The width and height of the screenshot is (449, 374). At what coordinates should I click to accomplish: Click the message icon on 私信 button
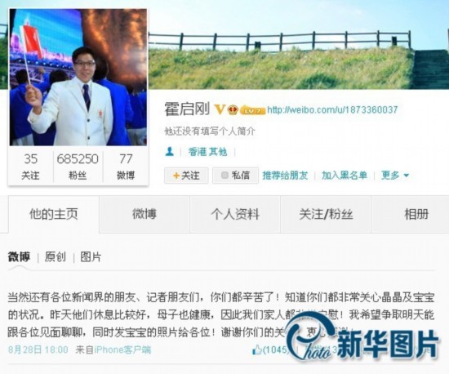click(x=224, y=175)
